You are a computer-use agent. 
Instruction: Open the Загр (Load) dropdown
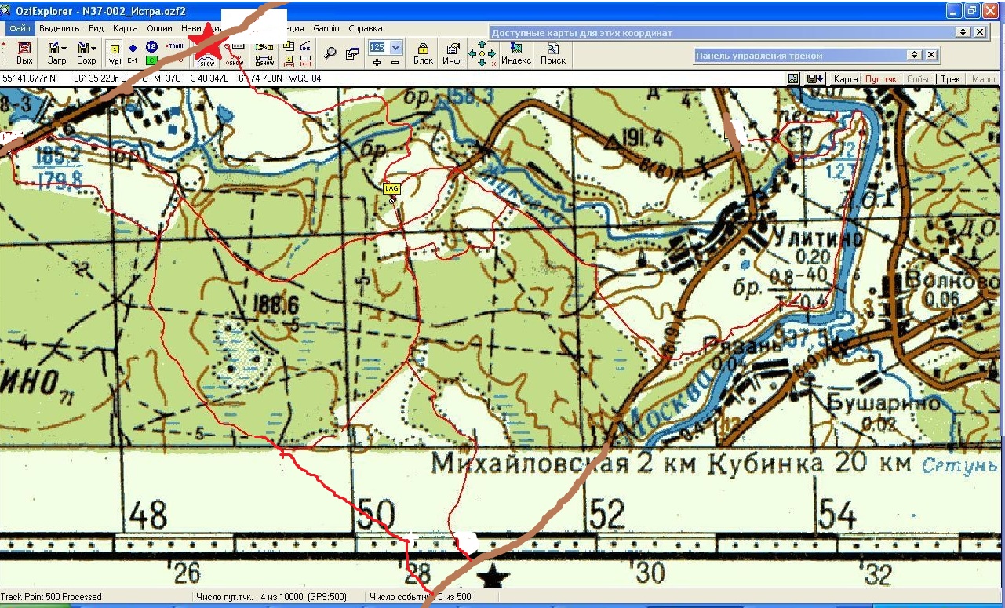(x=57, y=53)
